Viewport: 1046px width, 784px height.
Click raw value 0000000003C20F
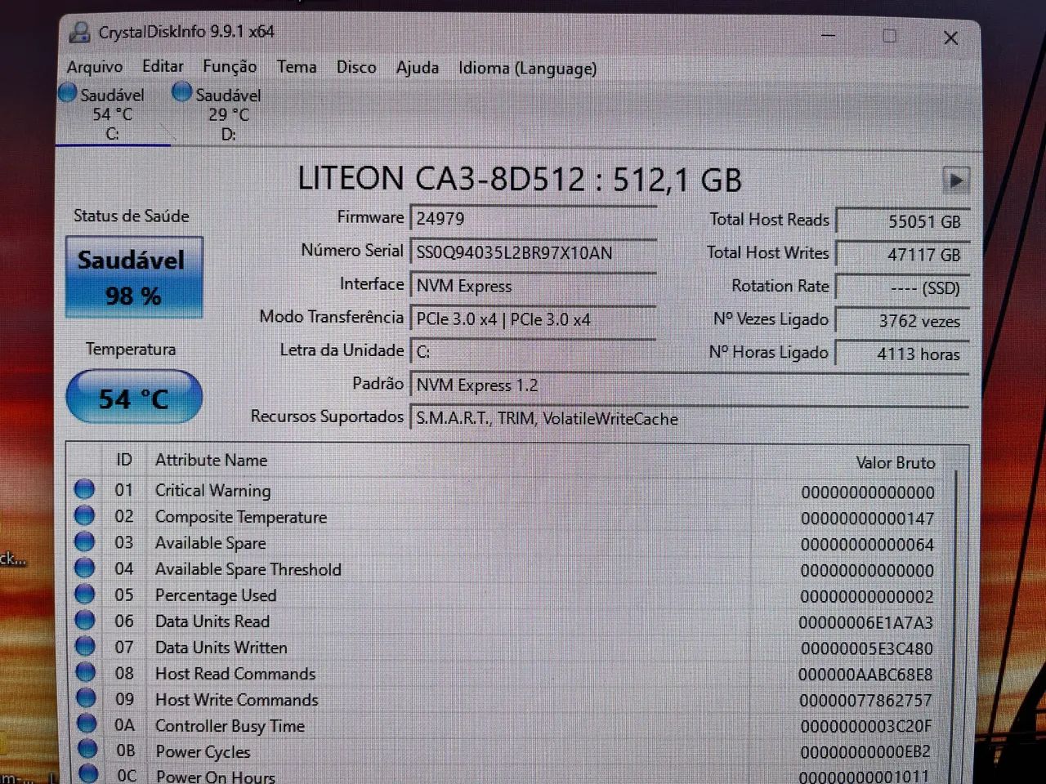(x=866, y=727)
